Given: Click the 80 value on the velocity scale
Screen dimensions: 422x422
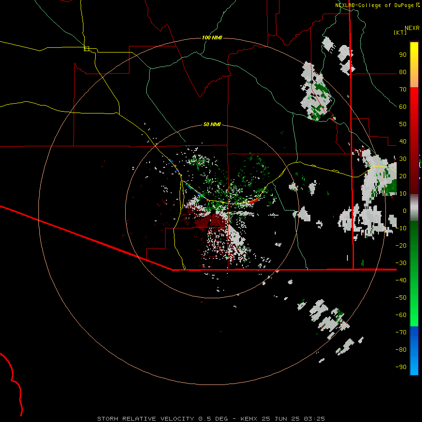Looking at the screenshot, I should pos(403,72).
